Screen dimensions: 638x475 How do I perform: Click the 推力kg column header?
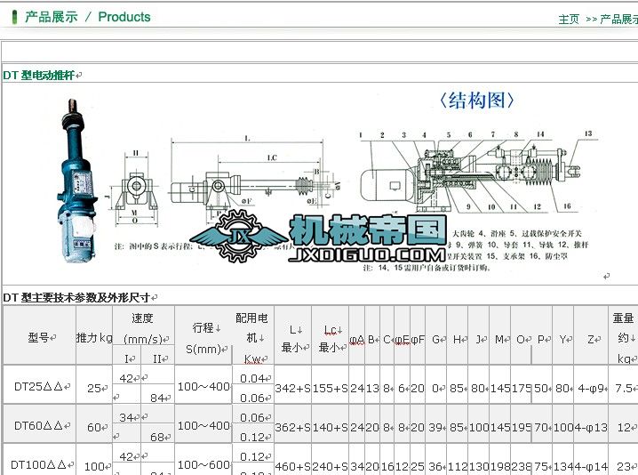point(94,335)
